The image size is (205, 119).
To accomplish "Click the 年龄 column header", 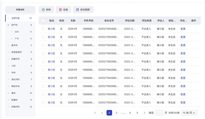I will pos(73,21).
